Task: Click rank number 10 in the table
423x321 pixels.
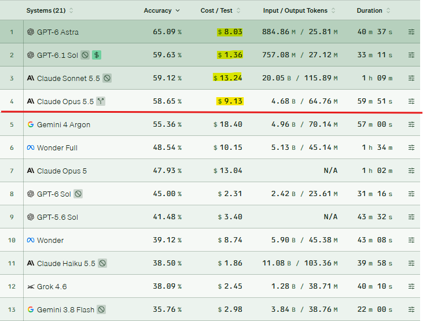Action: [12, 240]
